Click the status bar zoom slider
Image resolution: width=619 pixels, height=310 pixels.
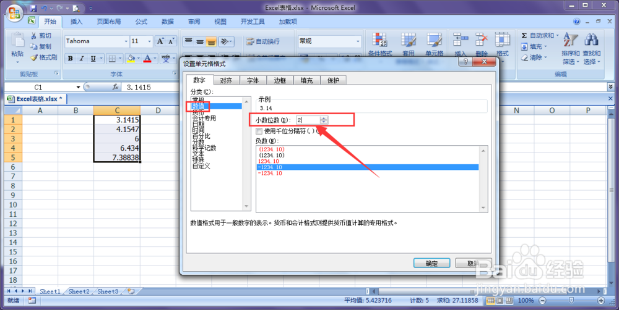(571, 301)
